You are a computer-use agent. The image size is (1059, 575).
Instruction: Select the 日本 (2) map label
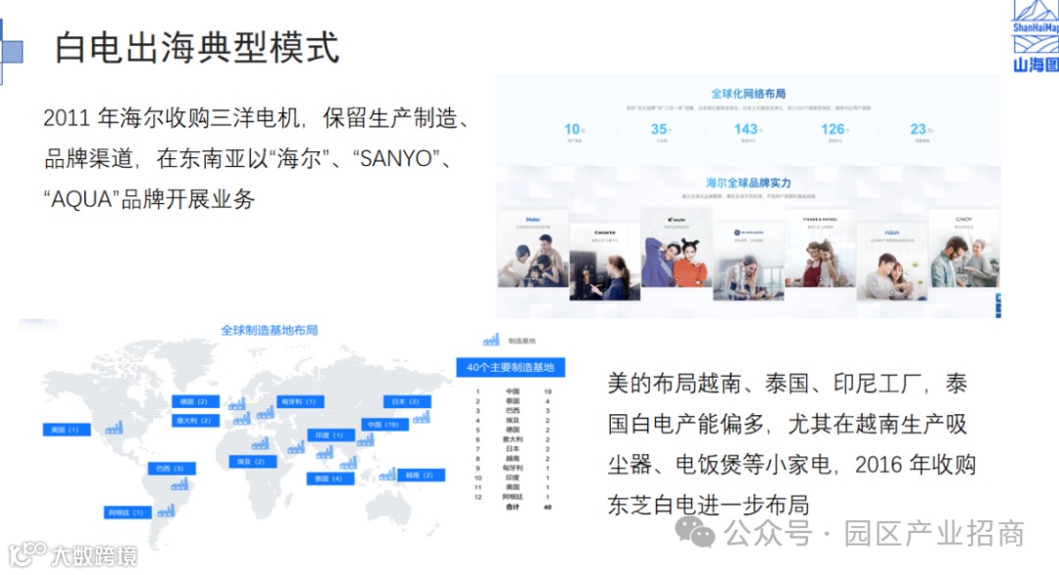(407, 401)
